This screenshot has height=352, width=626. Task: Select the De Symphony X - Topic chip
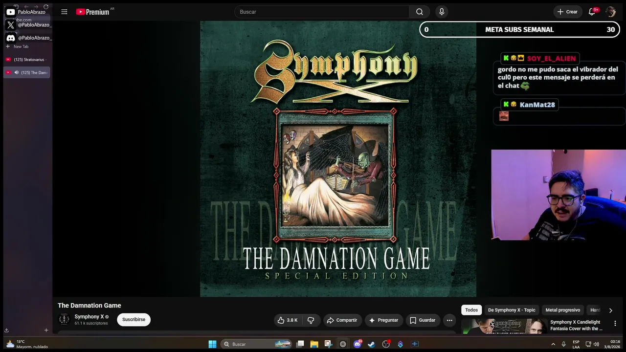click(x=512, y=310)
